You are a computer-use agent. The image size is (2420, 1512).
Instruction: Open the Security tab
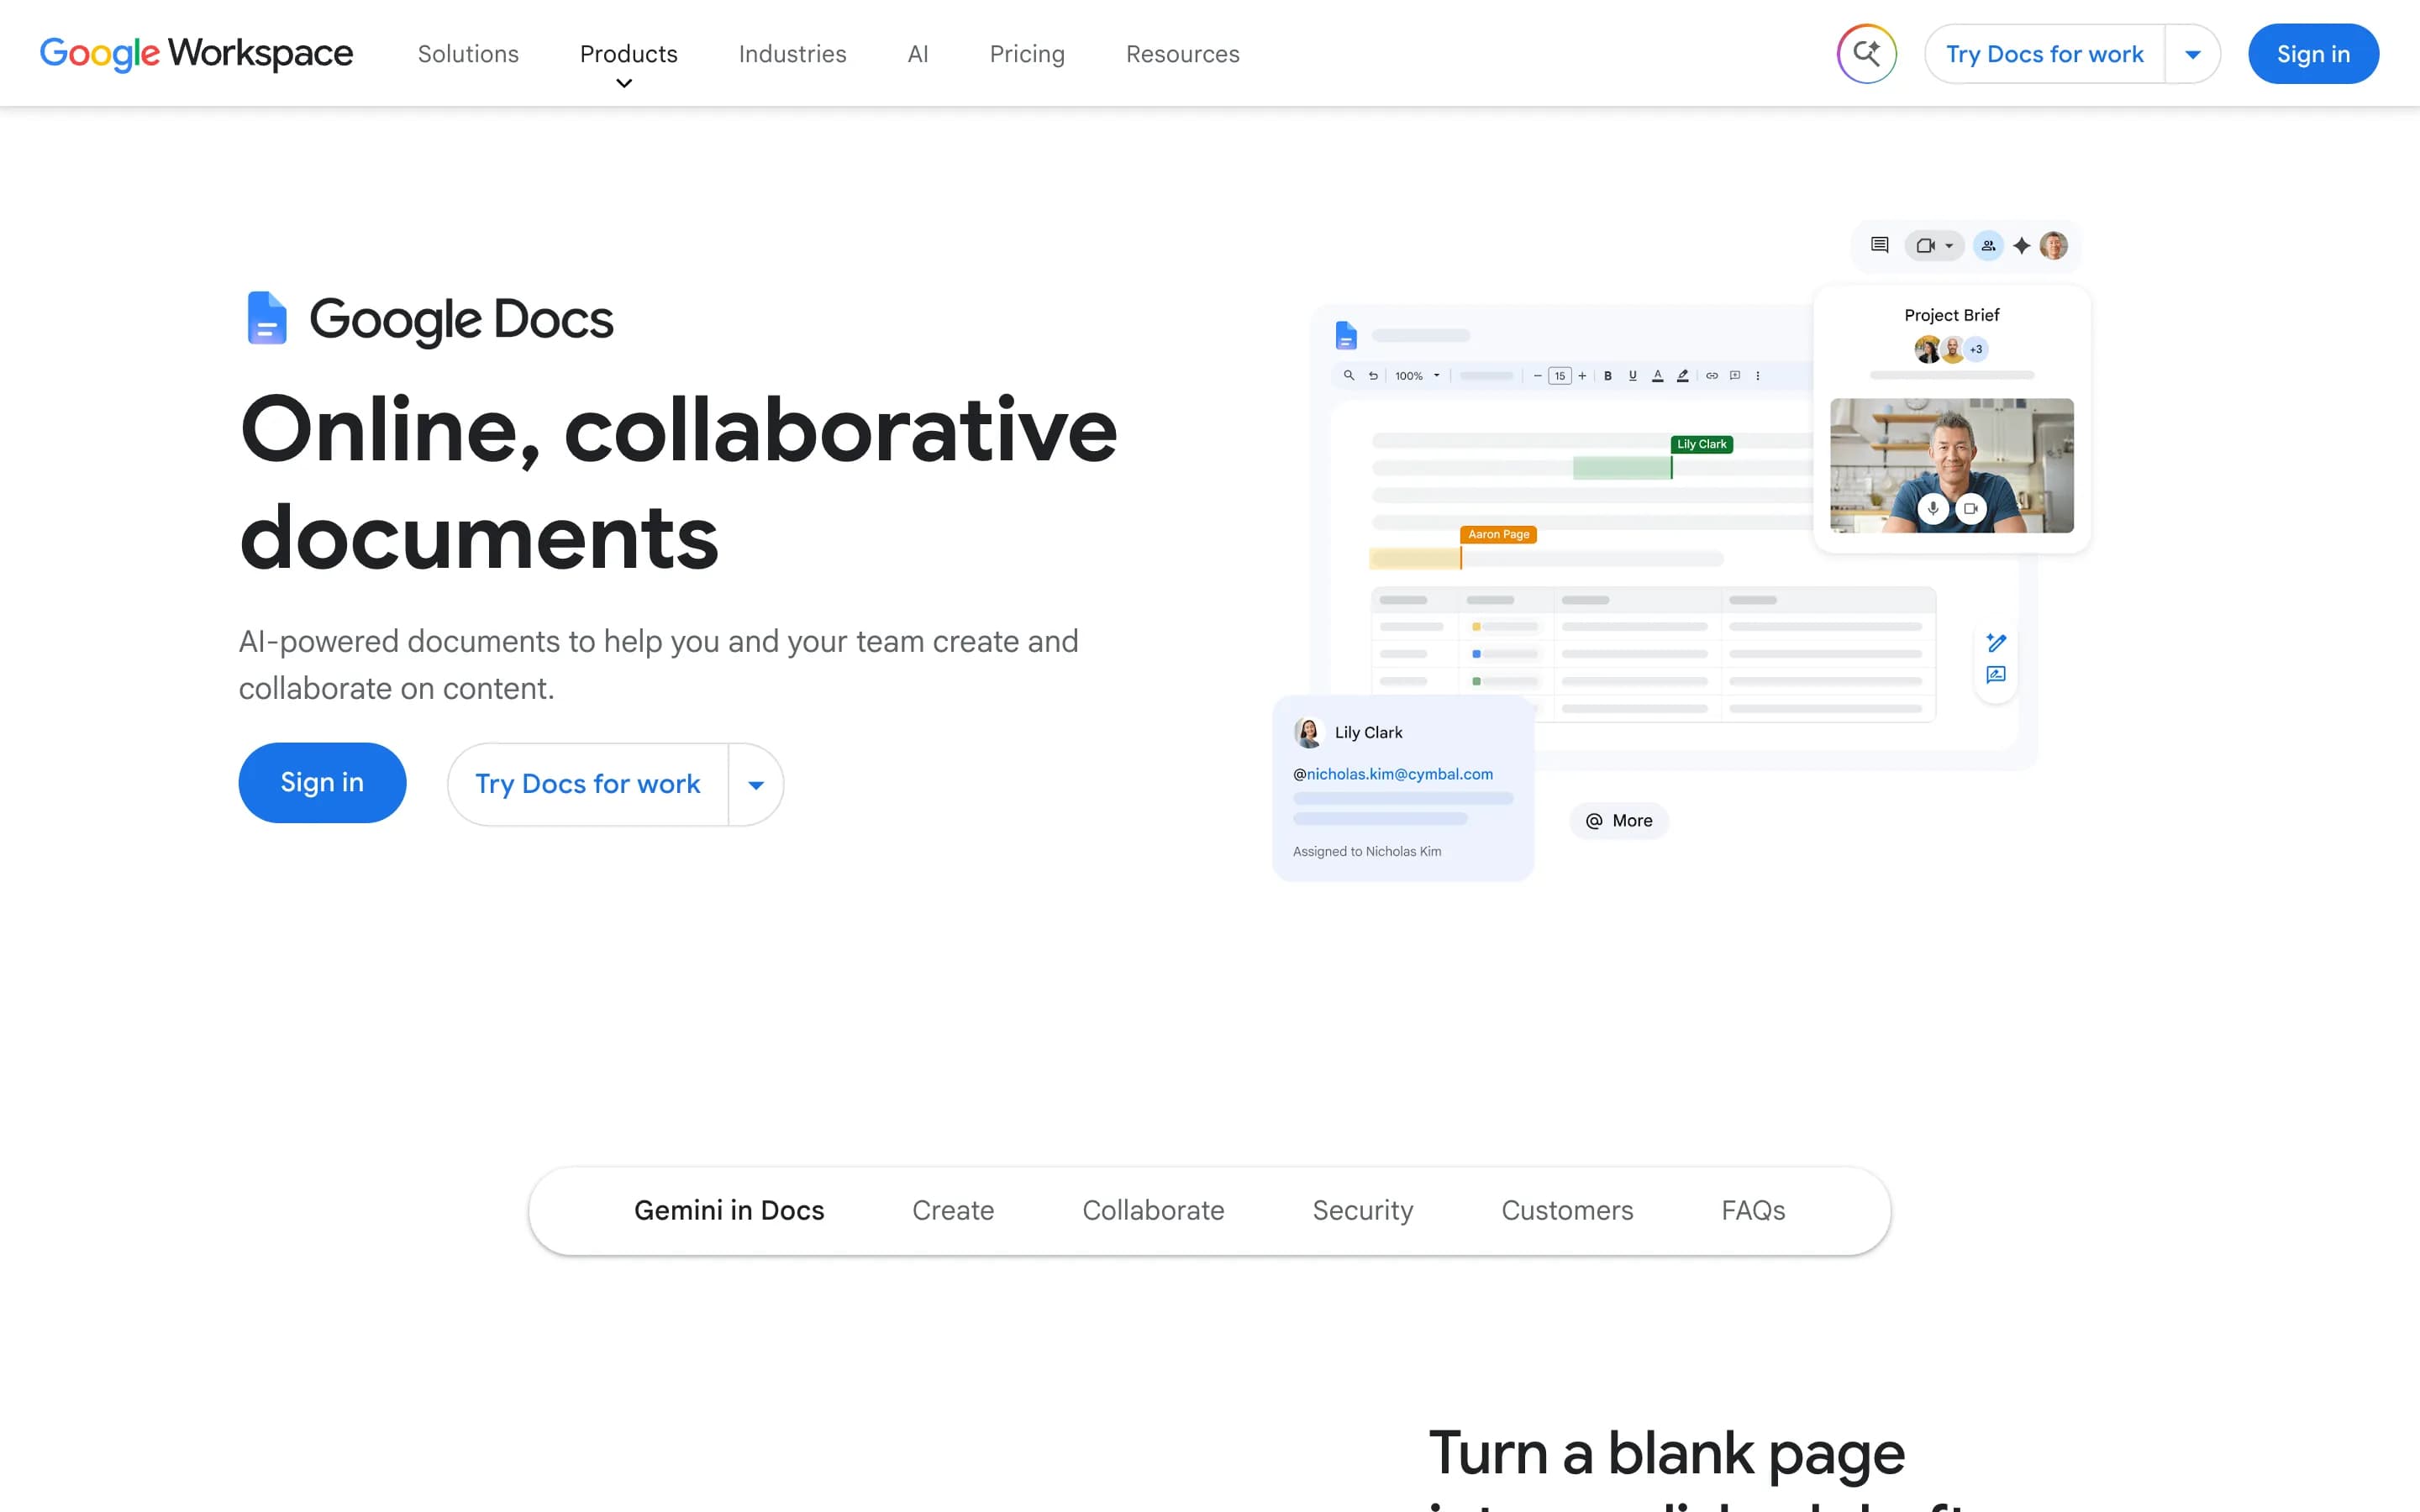[1362, 1210]
